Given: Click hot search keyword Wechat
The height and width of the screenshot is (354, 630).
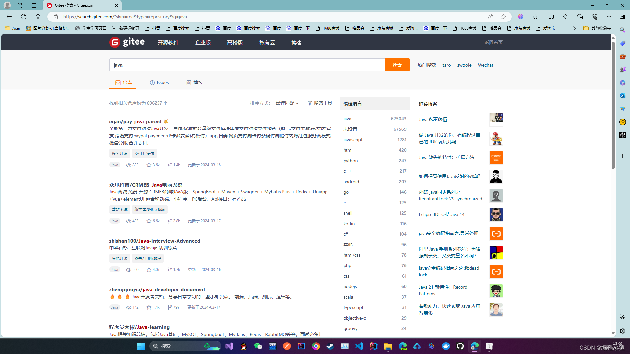Looking at the screenshot, I should point(485,65).
